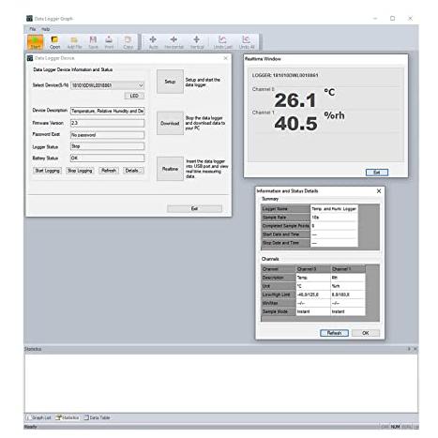Select the Auto zoom tool icon
438x438 pixels.
[x=153, y=42]
